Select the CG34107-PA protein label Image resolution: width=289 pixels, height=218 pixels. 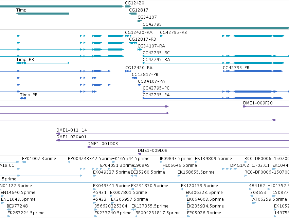tap(151, 81)
